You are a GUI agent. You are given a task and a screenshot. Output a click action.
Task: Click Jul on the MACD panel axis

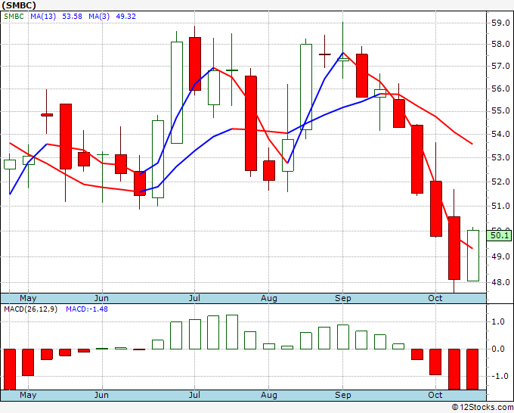coord(194,396)
